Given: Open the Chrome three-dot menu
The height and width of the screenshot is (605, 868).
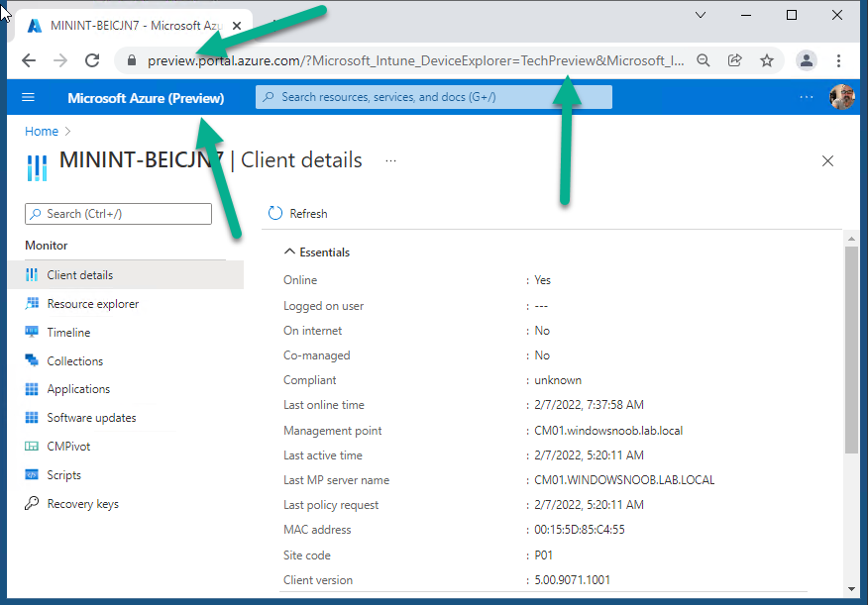Looking at the screenshot, I should pos(838,60).
